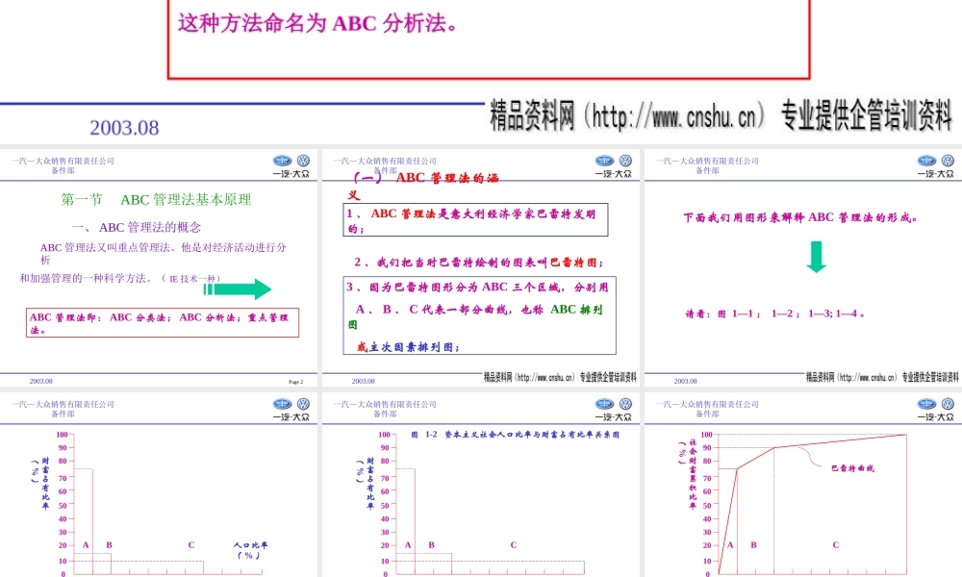Click the Volkswagen logo on the 图 1-2 chart slide
Screen dimensions: 962x577
tap(625, 404)
